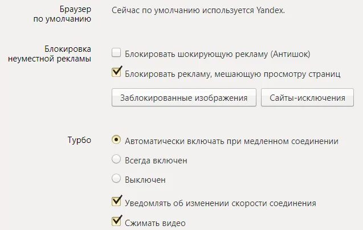Screen dimensions: 363x230
Task: Untick the checkbox for blocking ads that interfere with page viewing
Action: 116,72
